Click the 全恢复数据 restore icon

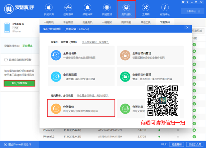pos(56,76)
